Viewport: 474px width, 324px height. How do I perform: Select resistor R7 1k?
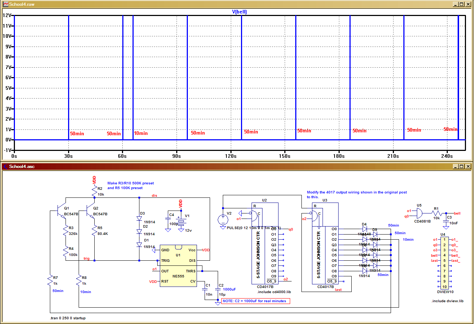point(51,280)
